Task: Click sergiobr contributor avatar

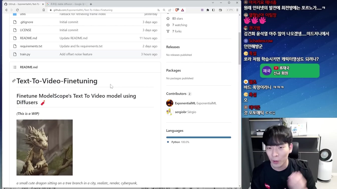Action: coord(170,112)
